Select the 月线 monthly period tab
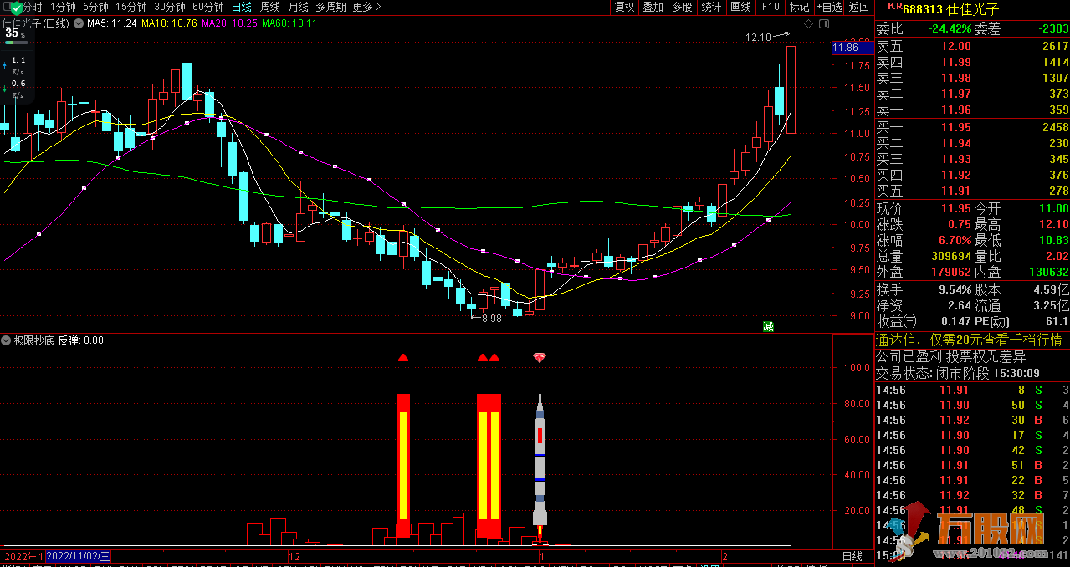The width and height of the screenshot is (1070, 567). tap(299, 7)
